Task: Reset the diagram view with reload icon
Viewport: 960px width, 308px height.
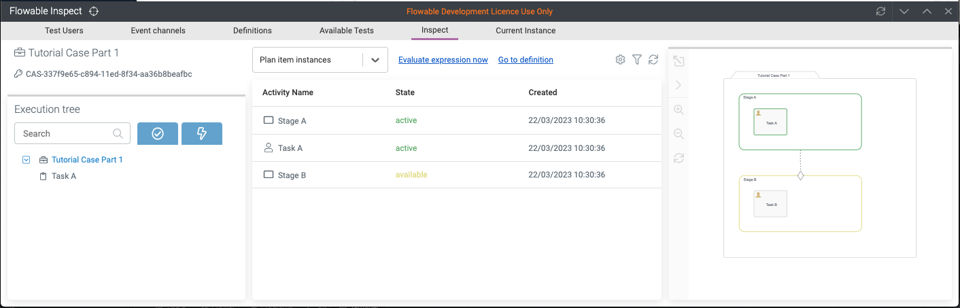Action: [679, 158]
